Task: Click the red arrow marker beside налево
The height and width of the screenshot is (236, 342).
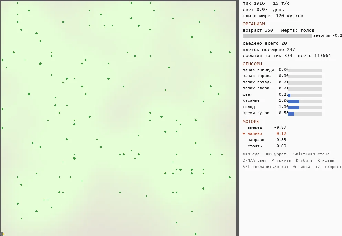Action: coord(244,133)
